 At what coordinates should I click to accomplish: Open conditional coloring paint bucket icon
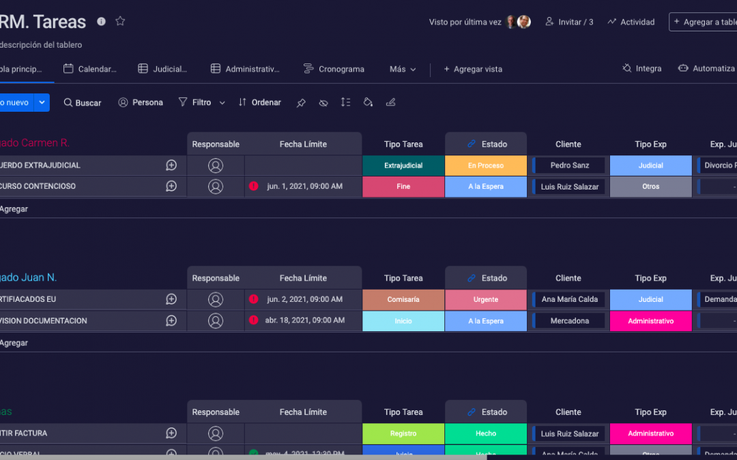368,102
